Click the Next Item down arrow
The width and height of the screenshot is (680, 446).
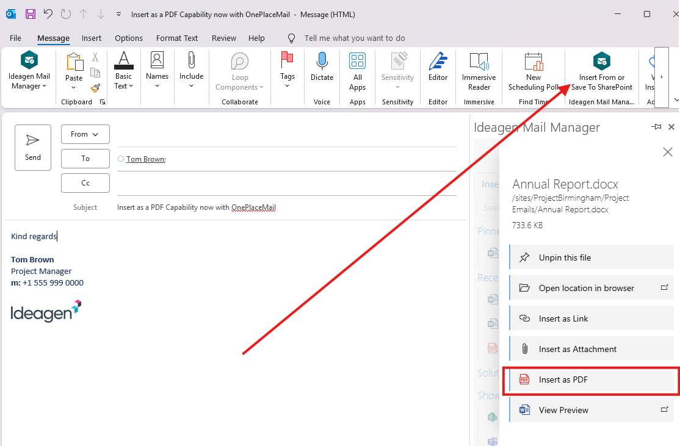click(x=101, y=14)
